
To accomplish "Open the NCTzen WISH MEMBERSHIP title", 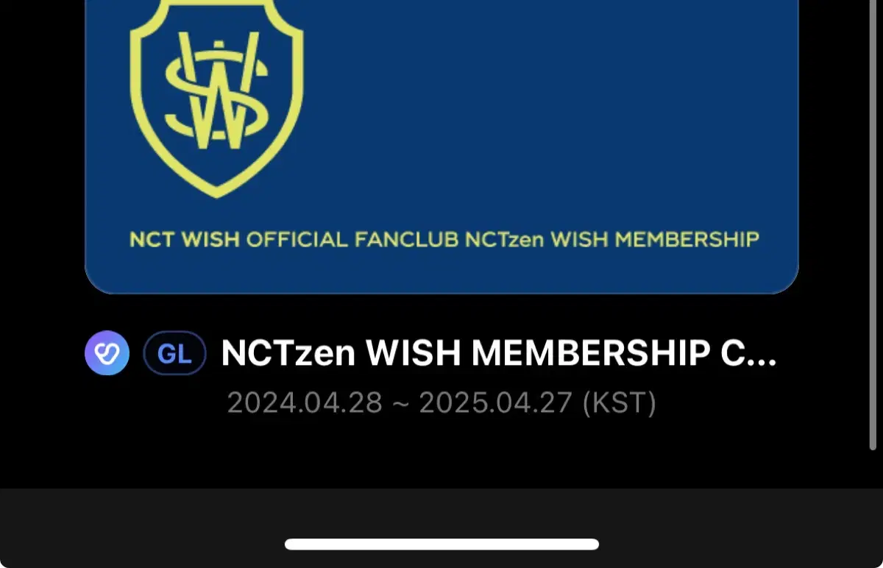I will coord(499,354).
